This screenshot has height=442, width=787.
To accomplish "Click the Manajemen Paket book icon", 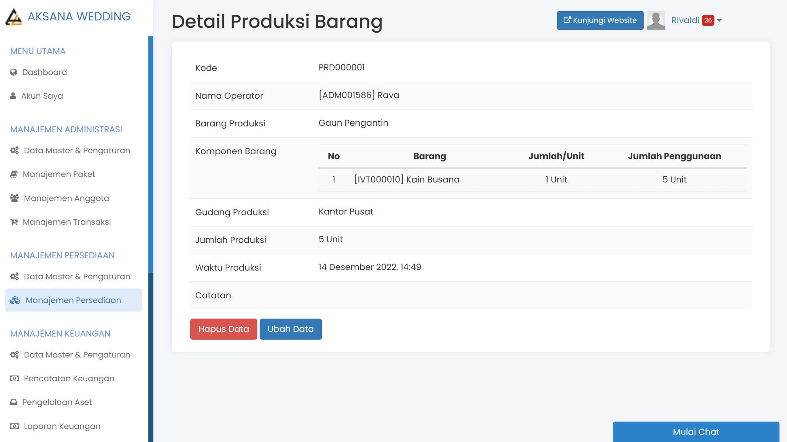I will pos(14,174).
